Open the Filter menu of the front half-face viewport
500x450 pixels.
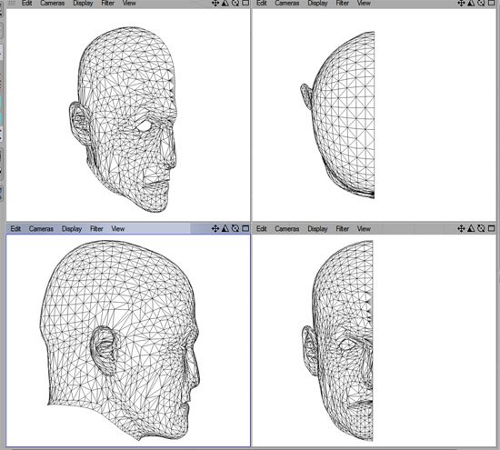click(x=342, y=229)
